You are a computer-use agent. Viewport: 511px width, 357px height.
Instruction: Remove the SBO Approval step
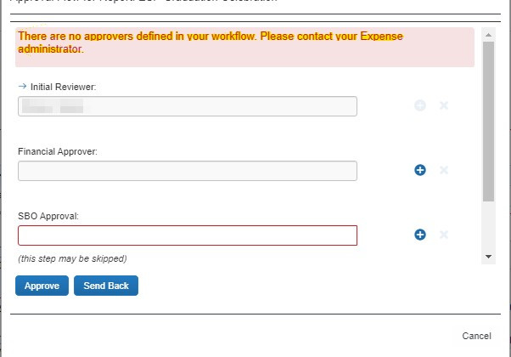(443, 235)
